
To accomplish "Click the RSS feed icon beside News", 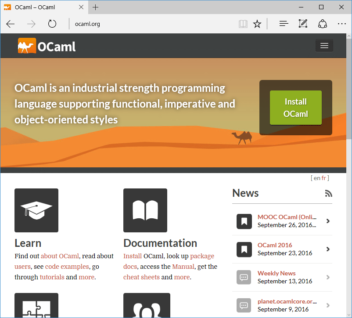I will click(x=328, y=193).
